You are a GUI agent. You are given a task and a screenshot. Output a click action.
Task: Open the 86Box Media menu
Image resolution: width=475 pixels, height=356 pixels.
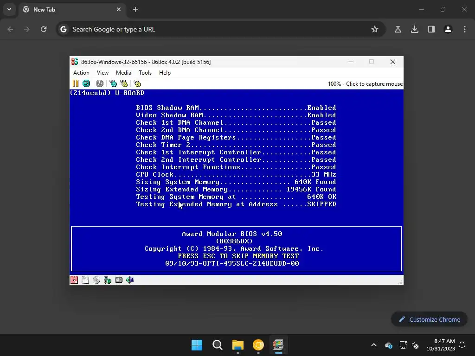[x=123, y=73]
